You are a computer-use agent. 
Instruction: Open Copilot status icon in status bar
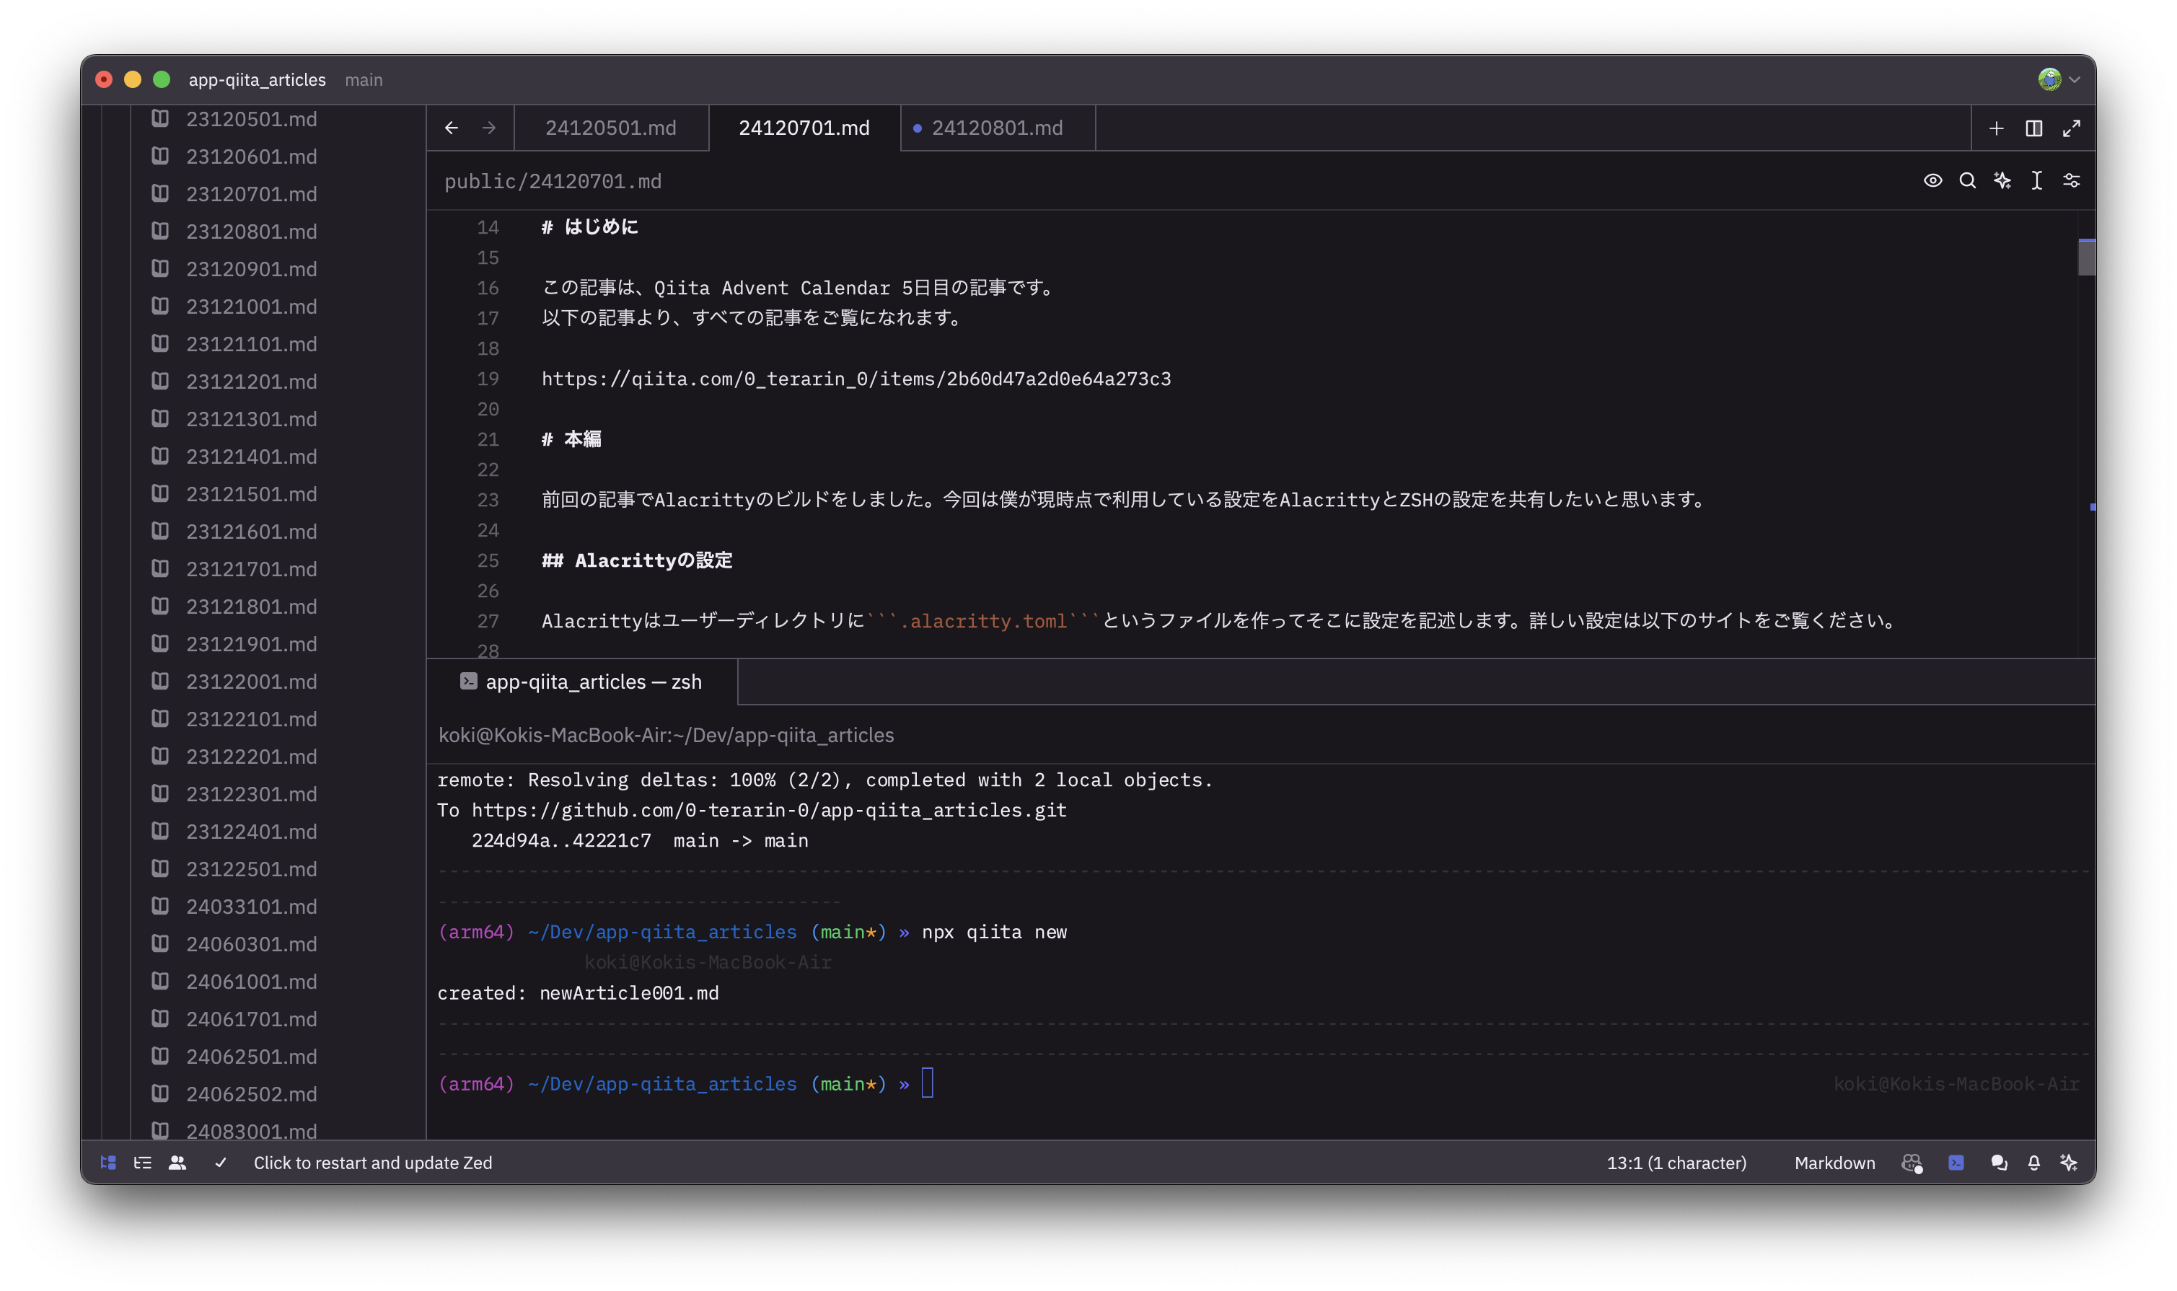click(1911, 1162)
